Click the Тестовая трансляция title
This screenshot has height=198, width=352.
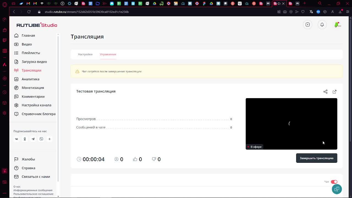tap(96, 91)
